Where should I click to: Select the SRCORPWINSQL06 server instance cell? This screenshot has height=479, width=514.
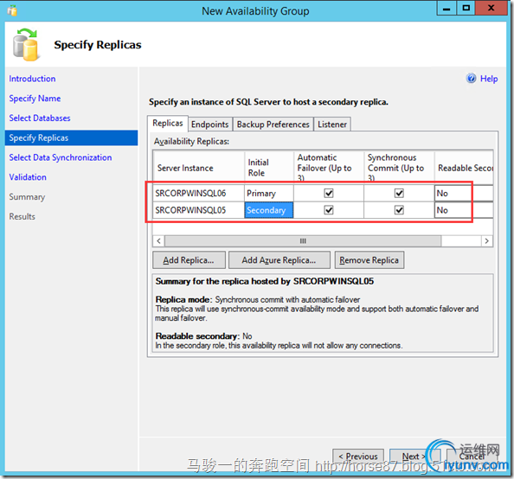point(198,194)
